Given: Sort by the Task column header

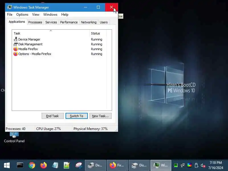Looking at the screenshot, I should click(x=51, y=33).
